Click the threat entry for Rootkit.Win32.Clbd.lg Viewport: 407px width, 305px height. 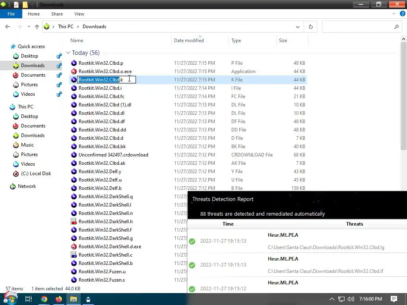(297, 241)
